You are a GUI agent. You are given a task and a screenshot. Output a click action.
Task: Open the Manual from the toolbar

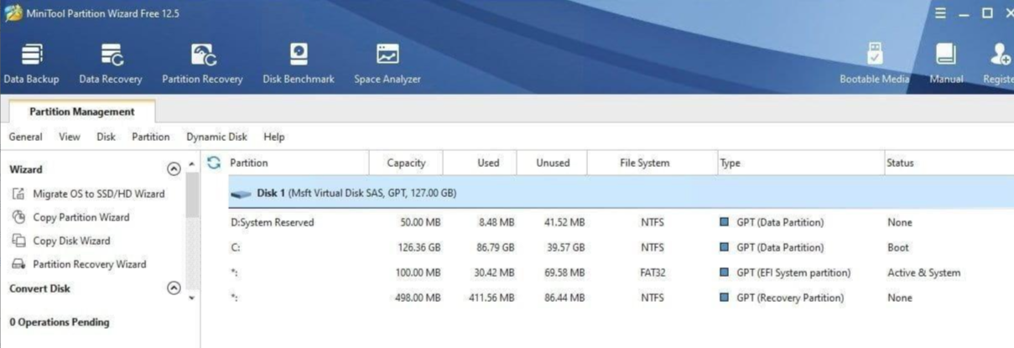[x=945, y=64]
